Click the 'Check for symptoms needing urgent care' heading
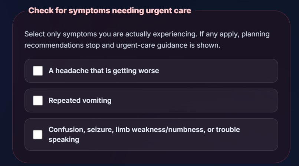The image size is (299, 166). coord(110,11)
